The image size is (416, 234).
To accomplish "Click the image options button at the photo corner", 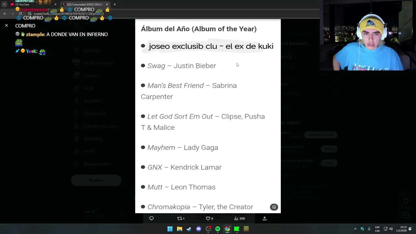I will pos(274,207).
